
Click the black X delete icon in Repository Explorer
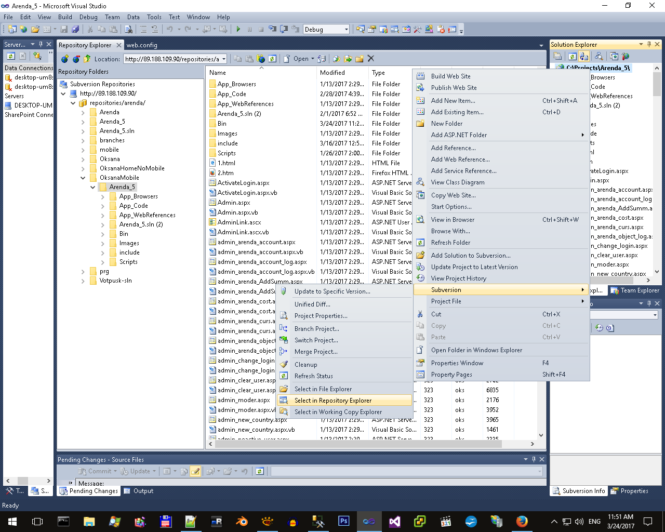click(x=370, y=59)
